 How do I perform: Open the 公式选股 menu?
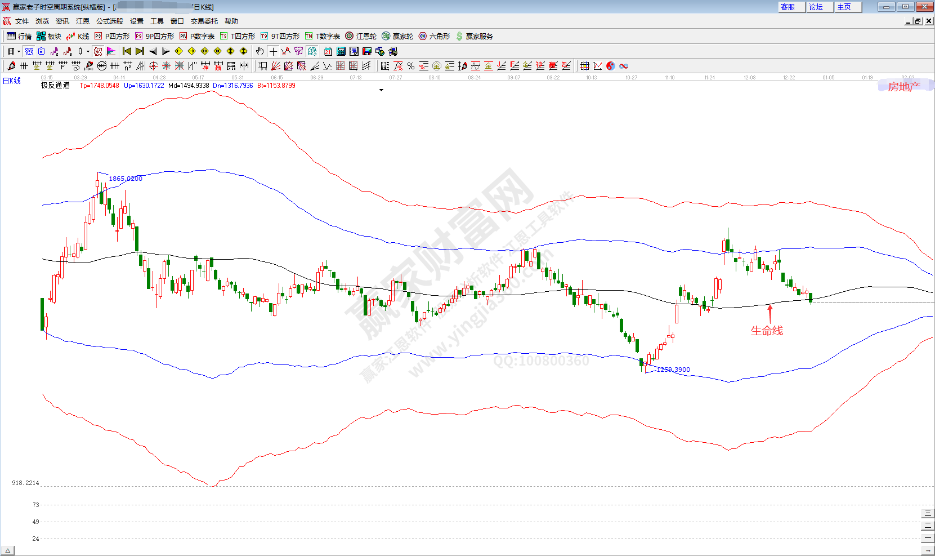109,21
